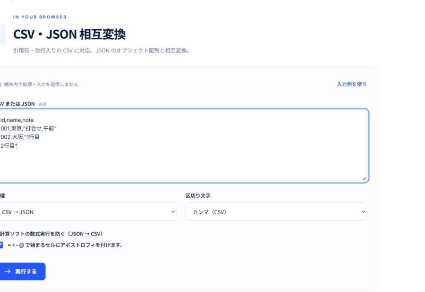
Task: Click the 実行する button
Action: click(22, 271)
